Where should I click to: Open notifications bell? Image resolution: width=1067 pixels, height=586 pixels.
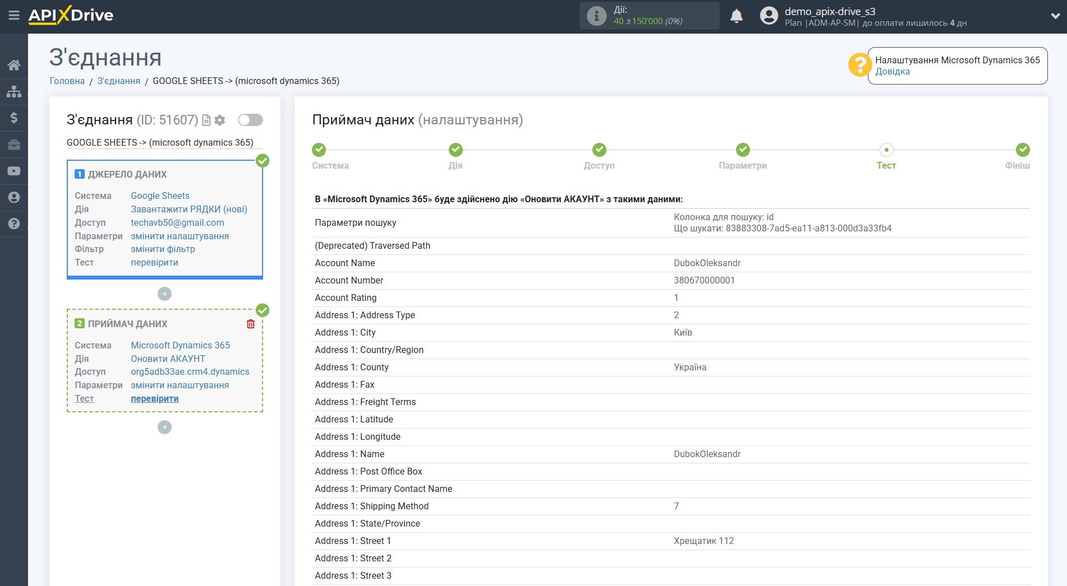click(x=737, y=16)
